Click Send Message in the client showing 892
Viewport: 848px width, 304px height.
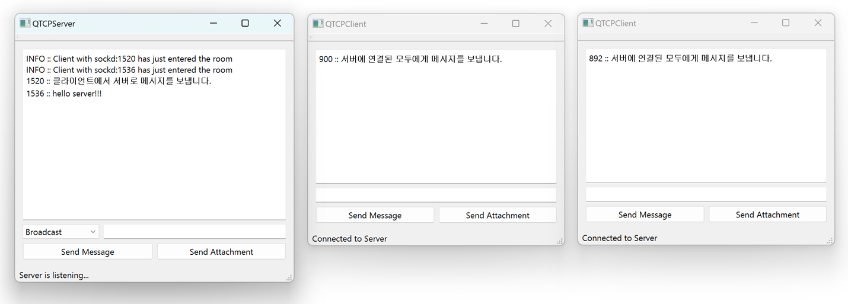tap(645, 215)
